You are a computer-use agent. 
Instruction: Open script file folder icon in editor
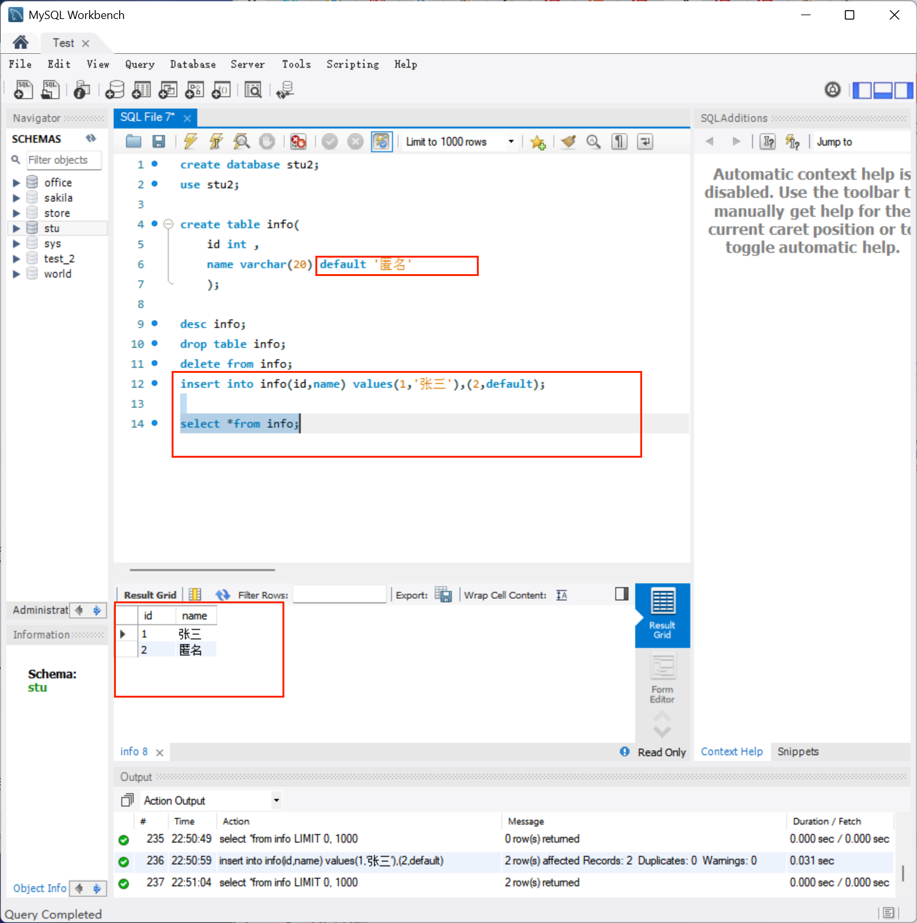click(x=134, y=142)
